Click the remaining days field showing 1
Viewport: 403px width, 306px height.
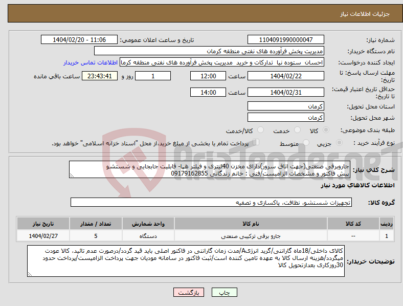[x=153, y=76]
